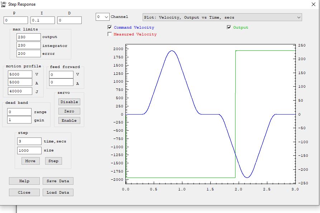Enable the Measured Velocity checkbox
This screenshot has height=213, width=320.
[110, 34]
